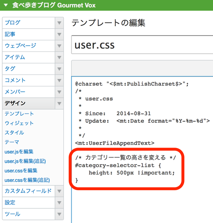
Task: Expand the 設定 dropdown arrow
Action: coord(59,203)
